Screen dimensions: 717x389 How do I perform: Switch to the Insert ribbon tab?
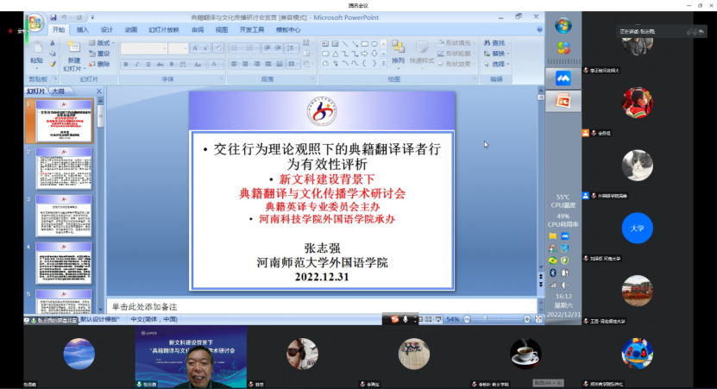tap(83, 29)
